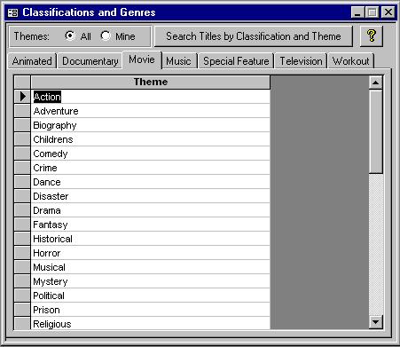This screenshot has width=400, height=347.
Task: Click the record selector beside Action
Action: (22, 97)
